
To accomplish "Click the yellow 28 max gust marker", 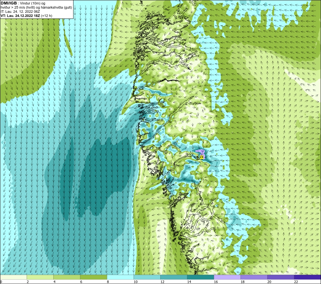I will click(x=202, y=157).
